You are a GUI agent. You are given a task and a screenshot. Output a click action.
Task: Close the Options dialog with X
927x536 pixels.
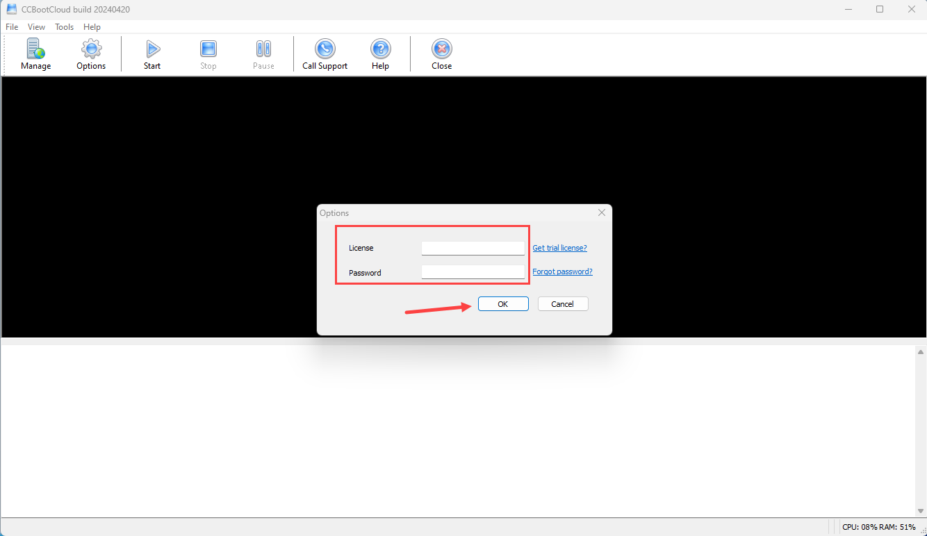602,213
